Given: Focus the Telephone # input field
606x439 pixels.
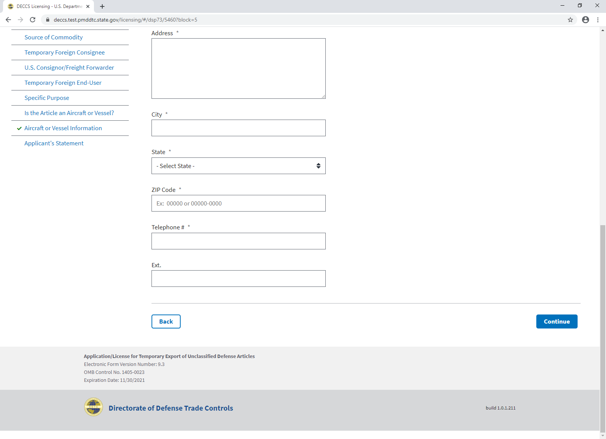Looking at the screenshot, I should [239, 241].
